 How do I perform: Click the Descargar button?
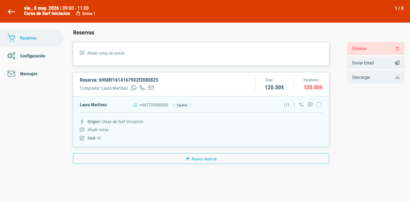tap(376, 77)
